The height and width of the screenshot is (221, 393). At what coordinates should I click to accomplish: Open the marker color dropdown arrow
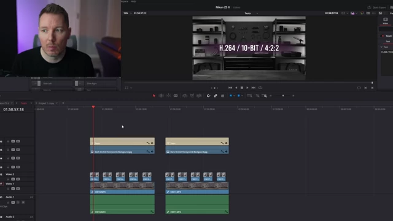click(242, 96)
